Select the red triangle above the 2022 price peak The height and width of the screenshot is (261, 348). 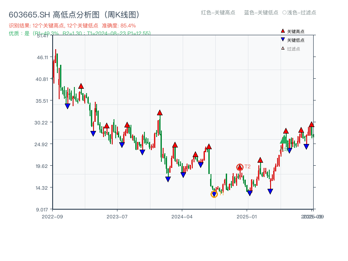[81, 86]
